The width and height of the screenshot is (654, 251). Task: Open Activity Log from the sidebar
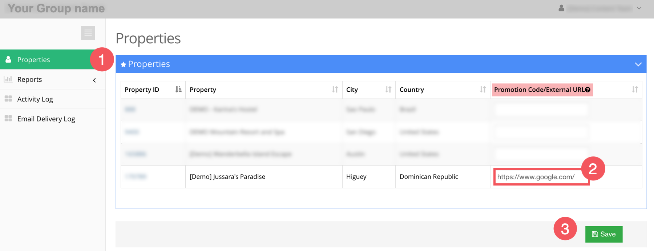click(x=35, y=99)
